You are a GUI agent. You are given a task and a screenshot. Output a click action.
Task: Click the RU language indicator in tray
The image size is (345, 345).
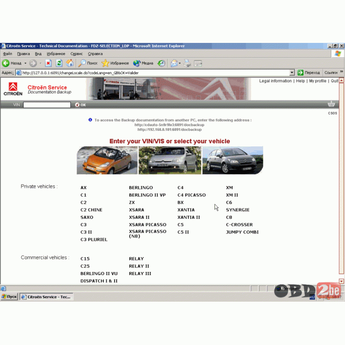coord(312,297)
